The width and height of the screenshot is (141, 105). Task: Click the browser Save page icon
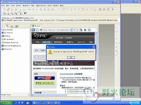point(89,30)
